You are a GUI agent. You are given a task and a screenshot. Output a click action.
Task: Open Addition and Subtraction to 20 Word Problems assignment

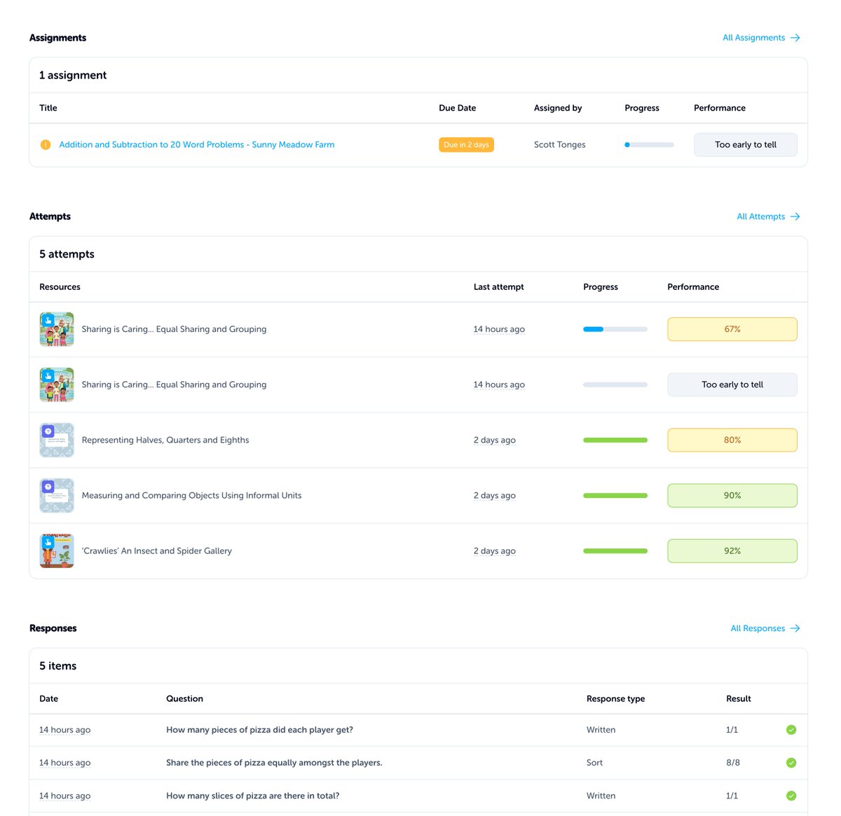(x=197, y=145)
